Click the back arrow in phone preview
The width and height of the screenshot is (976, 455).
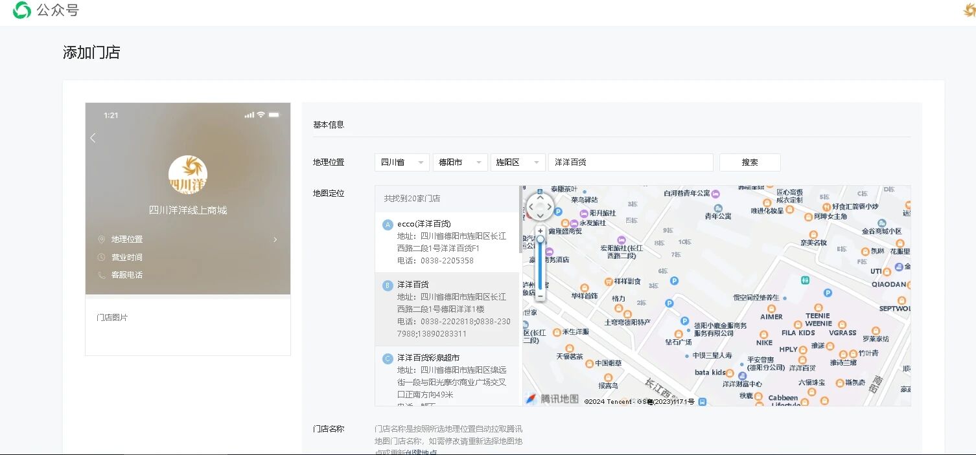point(93,137)
